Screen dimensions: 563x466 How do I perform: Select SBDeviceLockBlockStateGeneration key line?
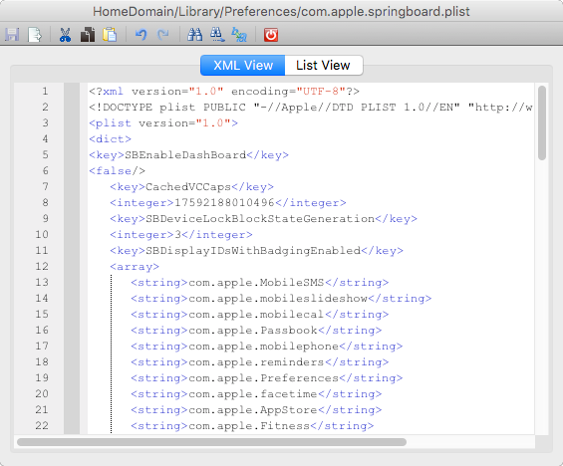pos(263,219)
